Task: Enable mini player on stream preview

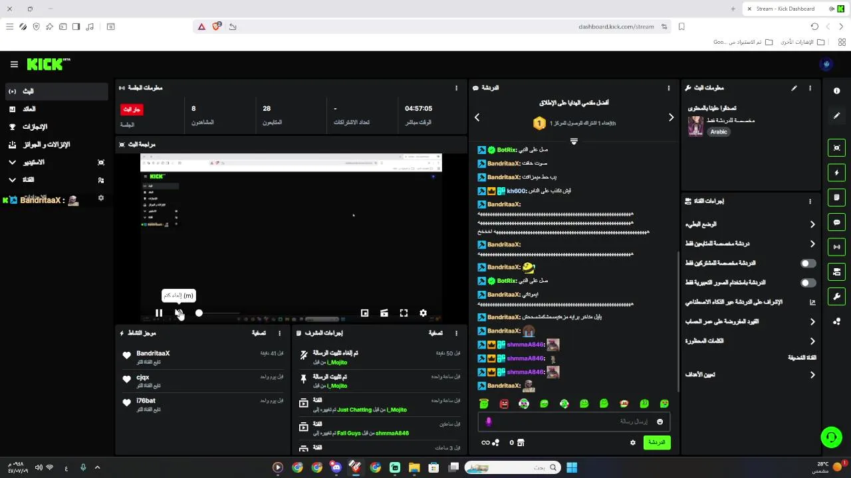Action: [x=364, y=313]
